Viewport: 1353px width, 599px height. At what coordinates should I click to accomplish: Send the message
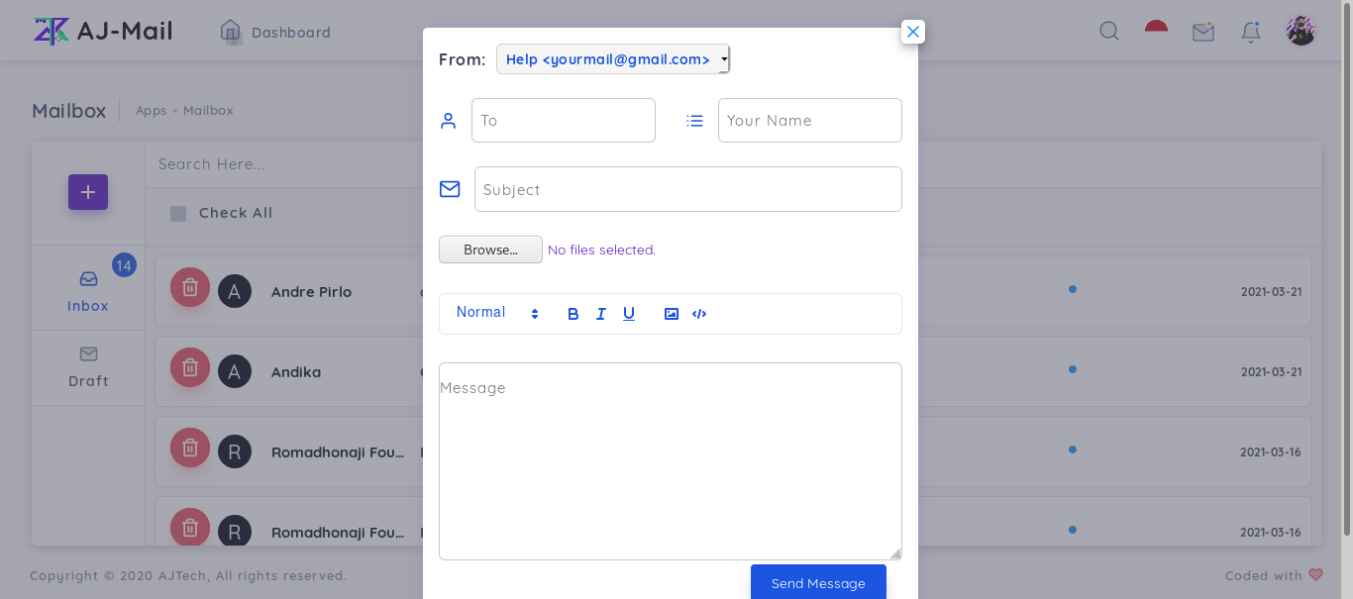pyautogui.click(x=818, y=582)
